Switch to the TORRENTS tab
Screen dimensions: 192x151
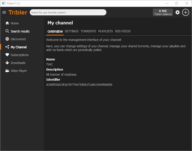point(88,31)
